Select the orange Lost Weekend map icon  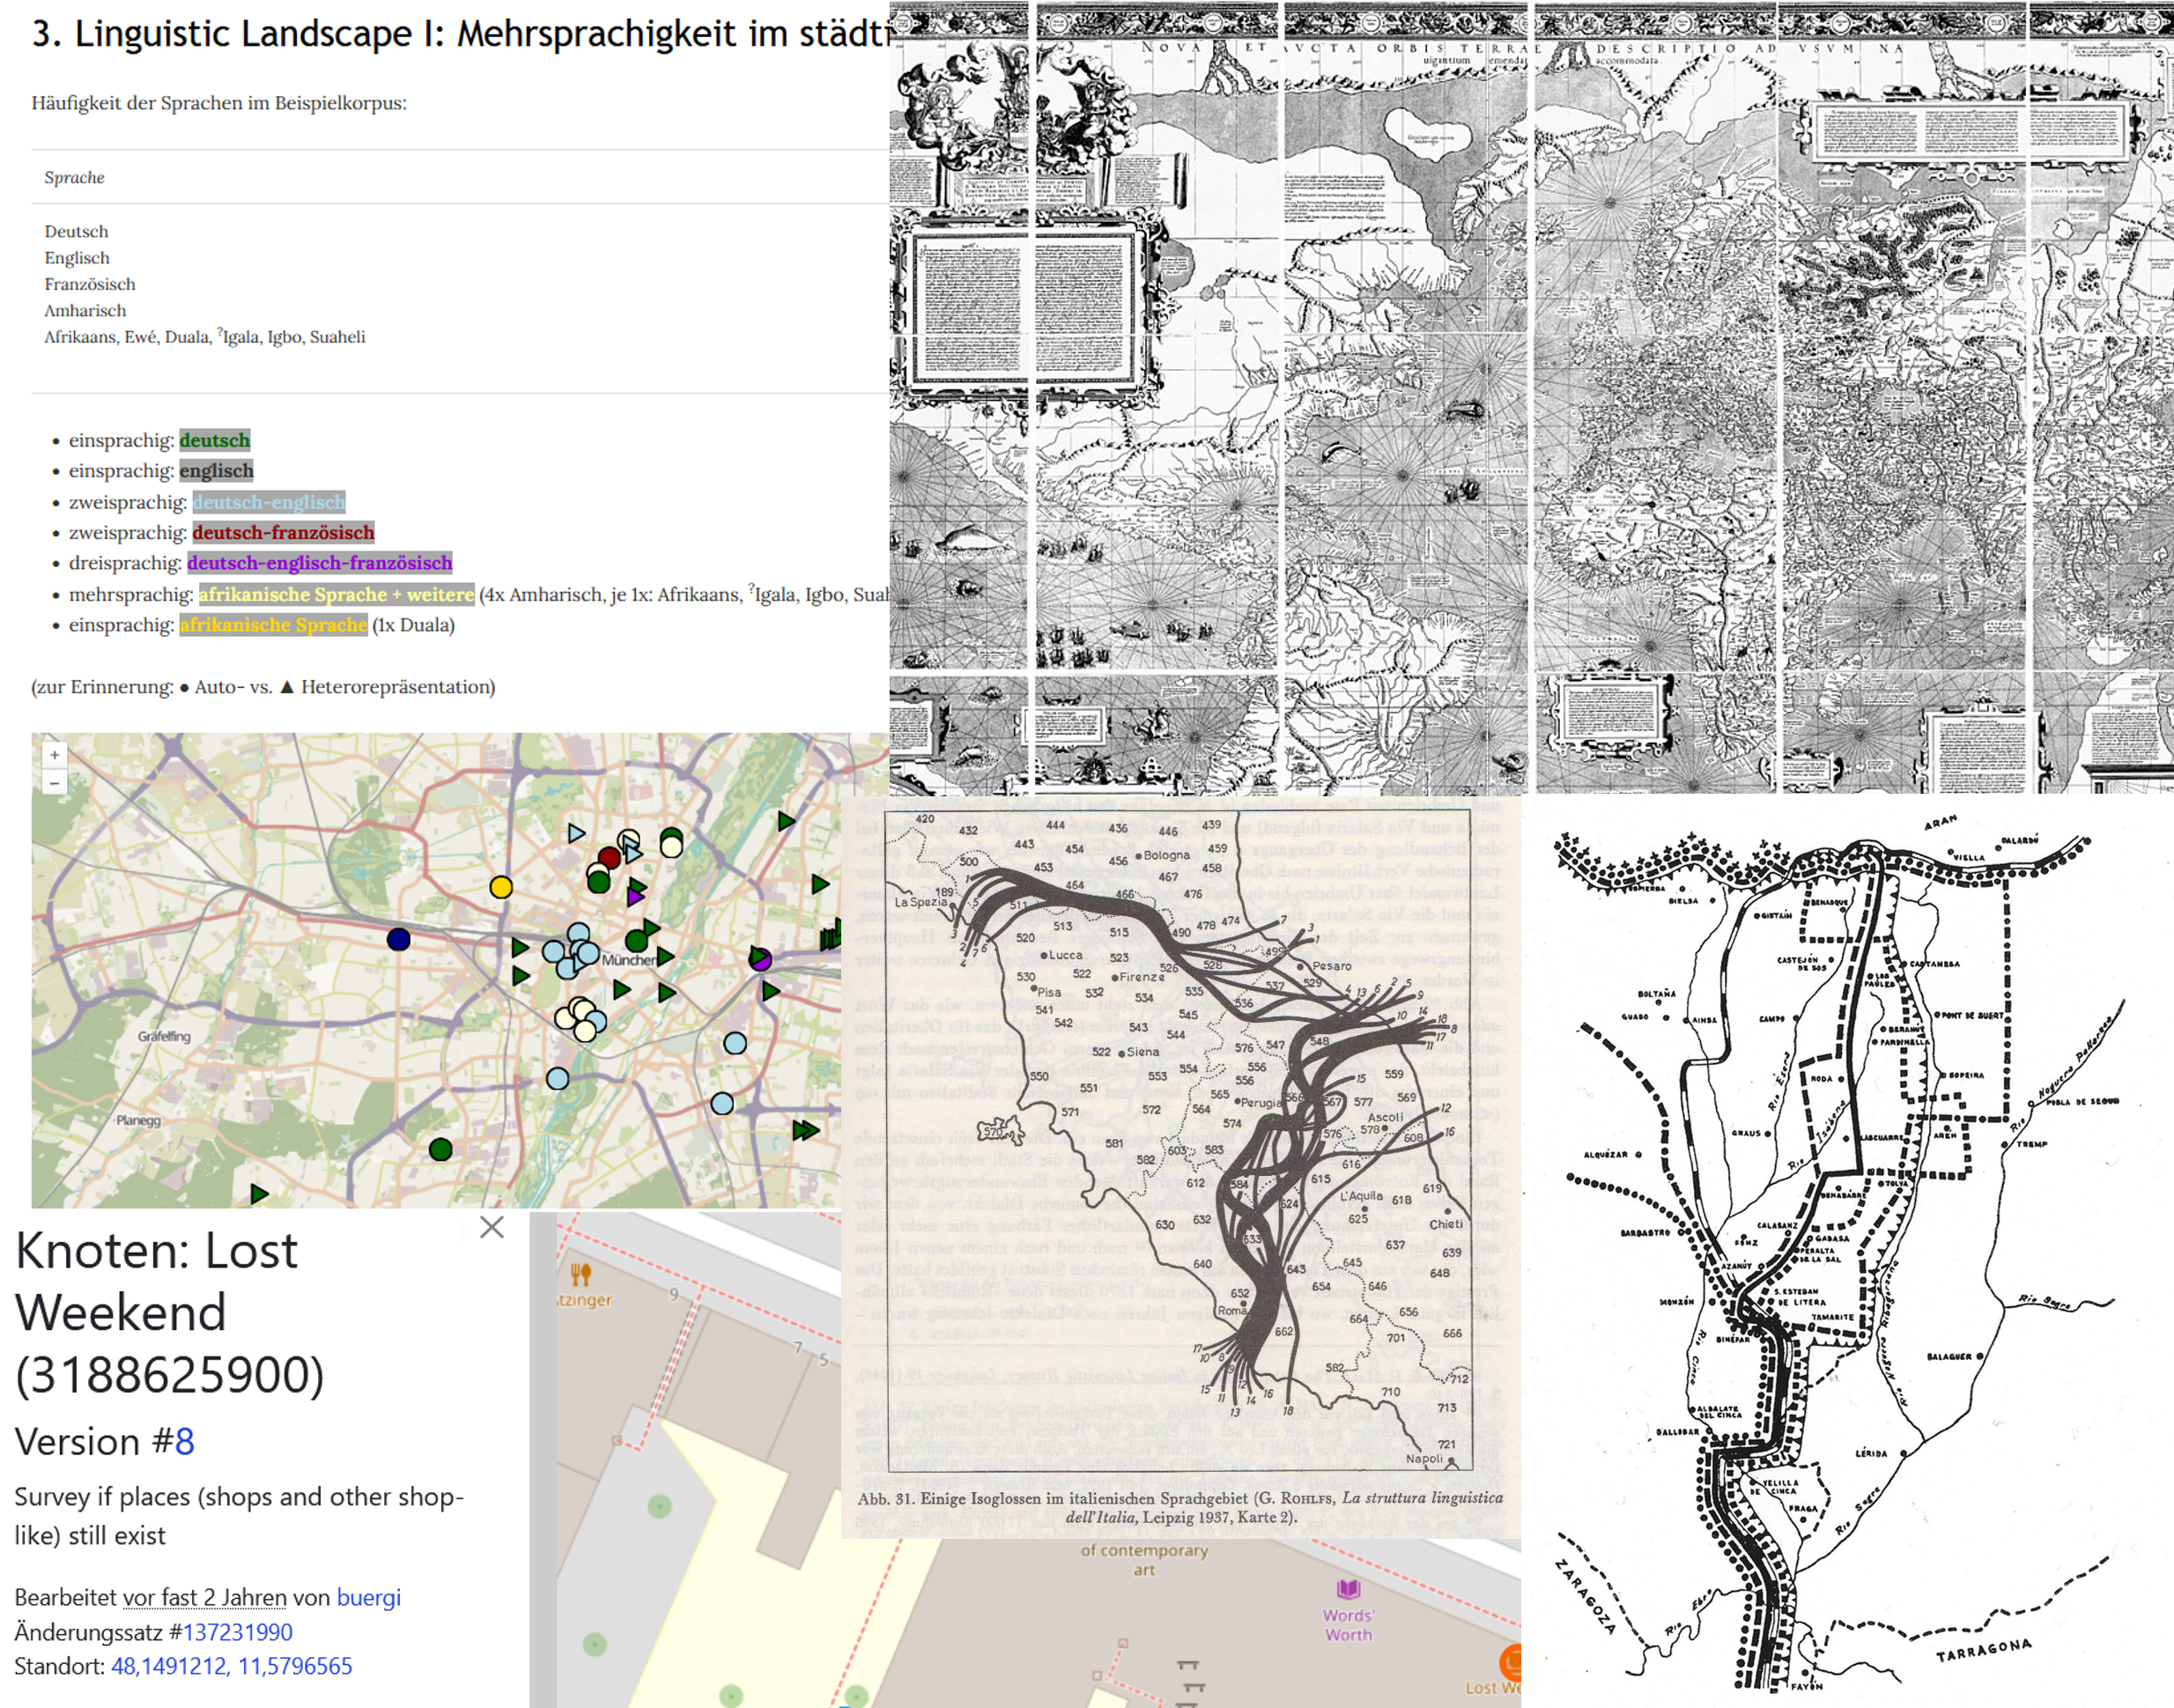(1511, 1662)
